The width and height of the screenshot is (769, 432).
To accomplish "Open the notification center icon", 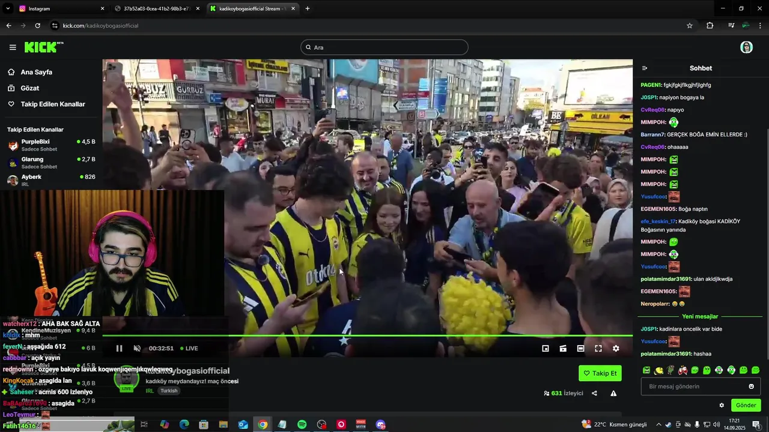I will point(756,424).
